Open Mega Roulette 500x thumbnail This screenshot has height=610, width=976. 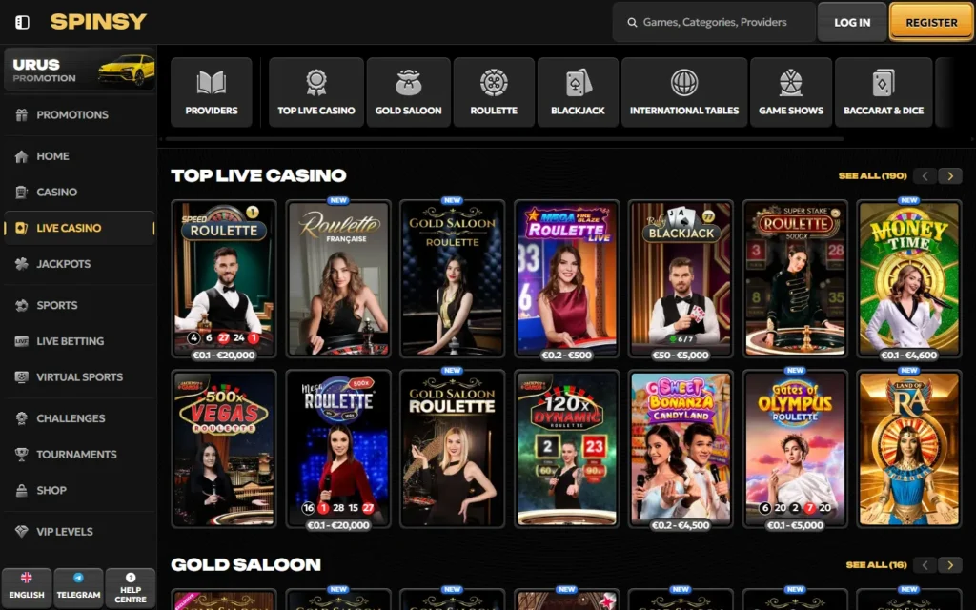[338, 450]
